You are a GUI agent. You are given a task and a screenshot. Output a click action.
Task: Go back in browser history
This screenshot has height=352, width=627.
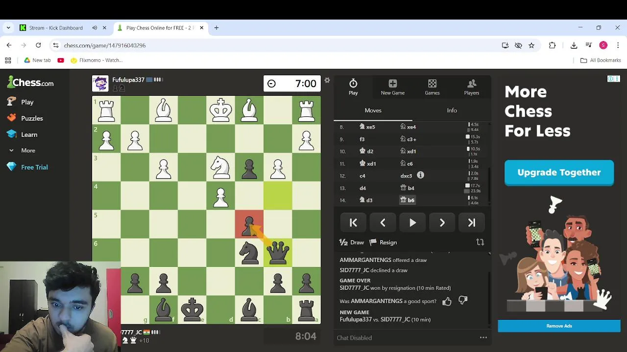click(x=9, y=45)
